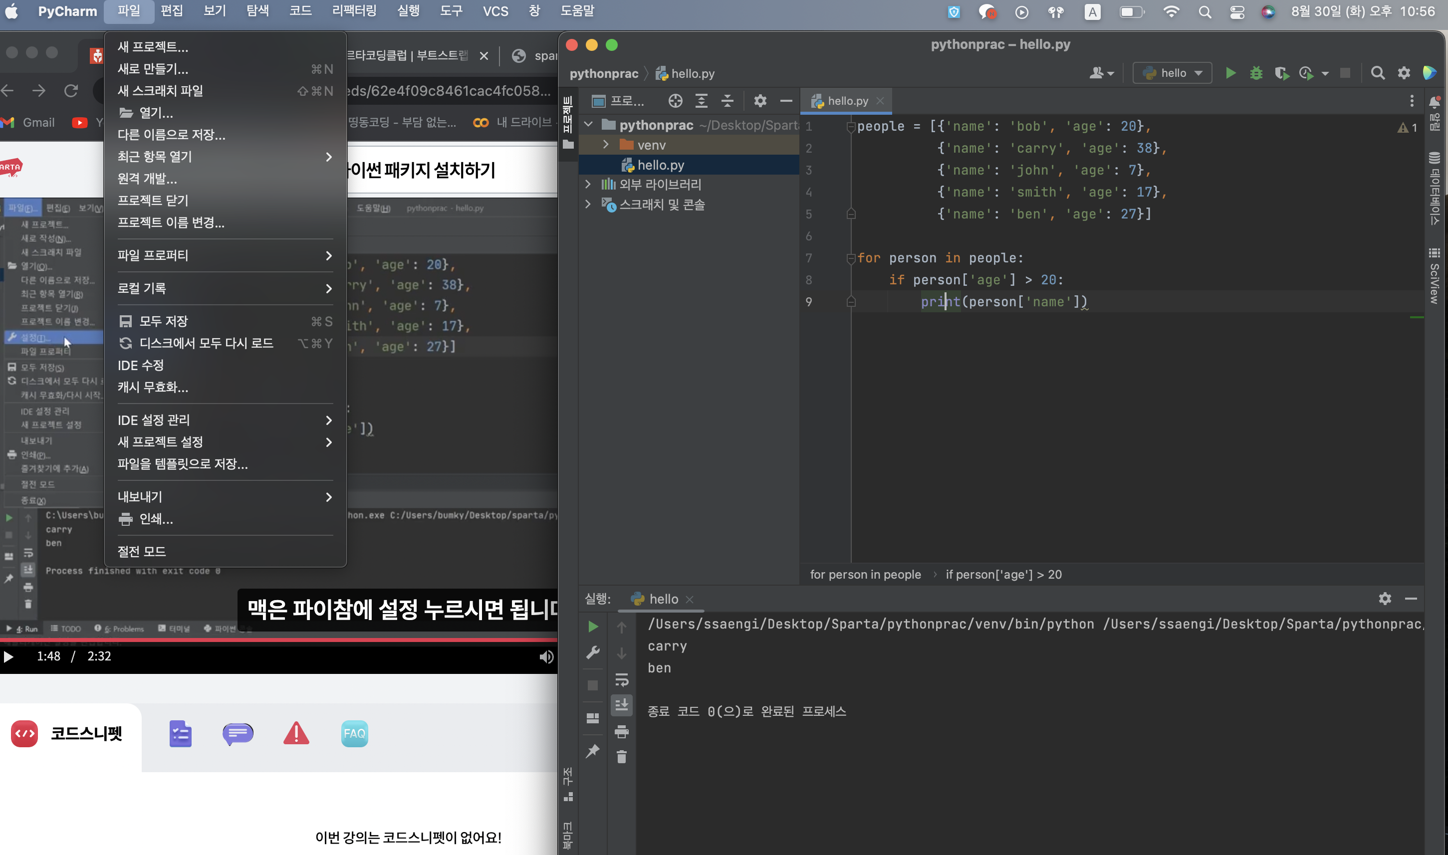Viewport: 1448px width, 855px height.
Task: Minimize the Run tool window
Action: (1411, 599)
